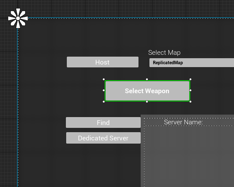Select the Server Name text label

tap(183, 122)
